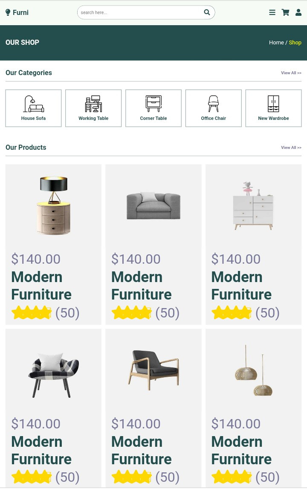Open the gray sofa product image

153,205
